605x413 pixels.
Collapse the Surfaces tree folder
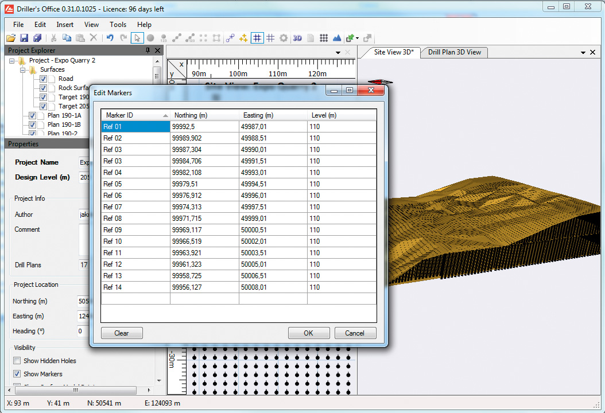point(24,69)
